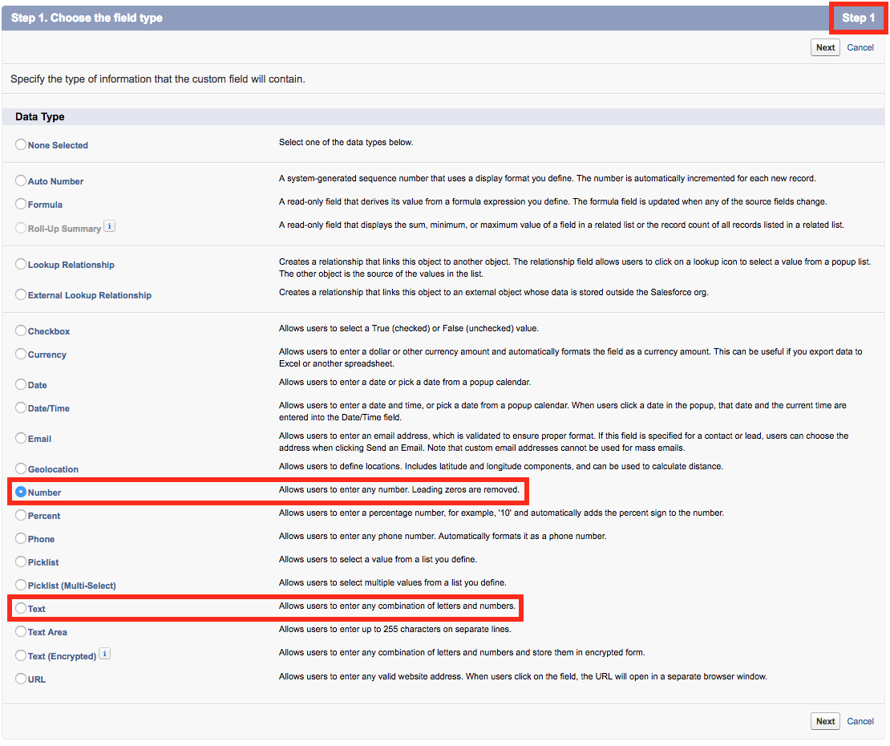Choose the Email data type
The image size is (890, 746).
[x=21, y=438]
